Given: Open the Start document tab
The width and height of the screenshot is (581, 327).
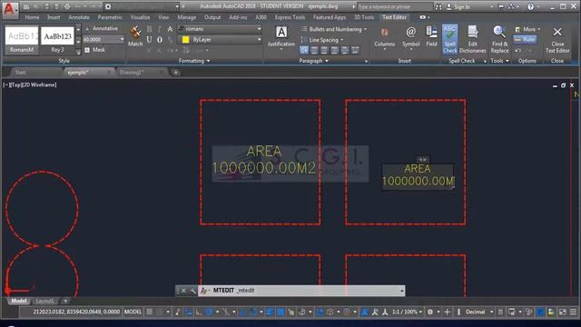Looking at the screenshot, I should 20,73.
